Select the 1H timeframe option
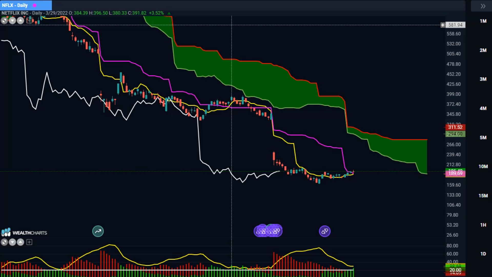Image resolution: width=492 pixels, height=277 pixels. pos(483,225)
